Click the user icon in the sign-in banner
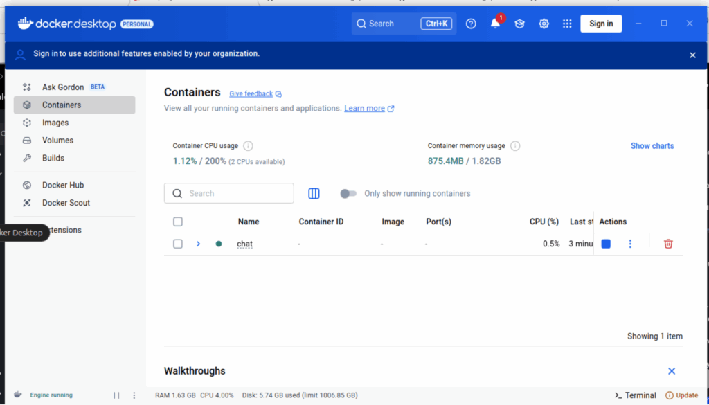 [x=20, y=55]
